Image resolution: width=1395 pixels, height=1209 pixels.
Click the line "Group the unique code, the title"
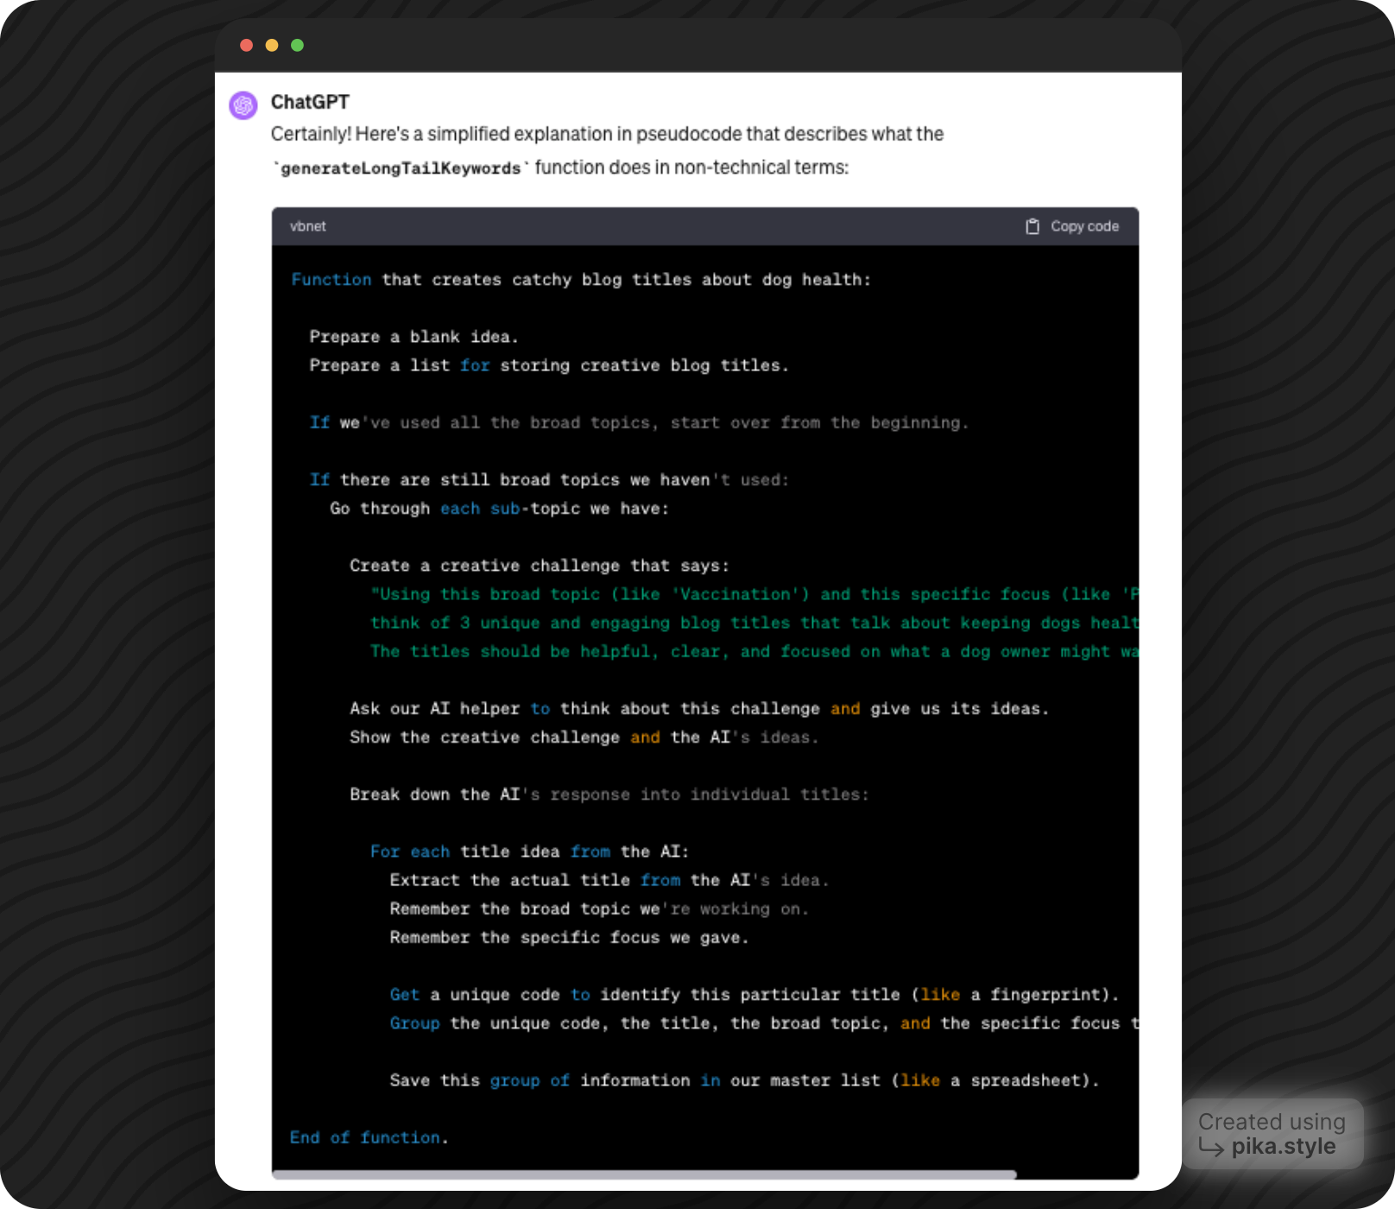[x=764, y=1022]
